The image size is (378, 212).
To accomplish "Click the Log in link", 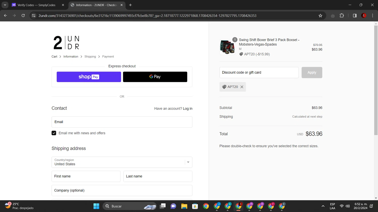I will [x=187, y=109].
